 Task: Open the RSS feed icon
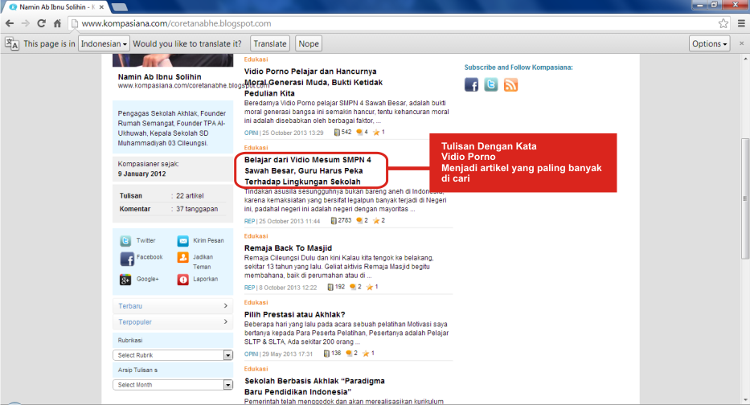pyautogui.click(x=510, y=84)
